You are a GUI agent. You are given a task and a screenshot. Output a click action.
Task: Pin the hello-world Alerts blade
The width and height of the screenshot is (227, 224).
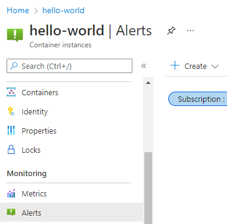coord(171,31)
